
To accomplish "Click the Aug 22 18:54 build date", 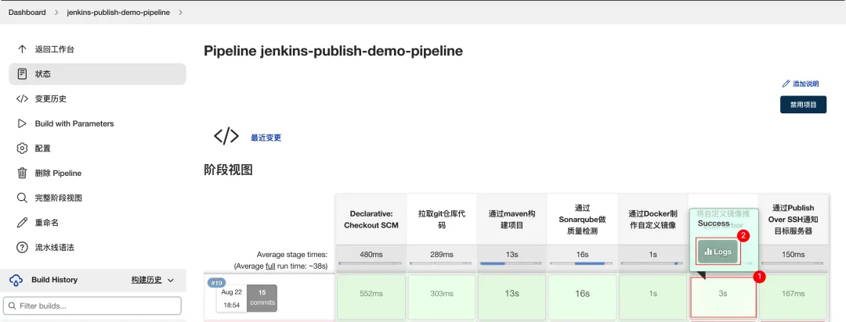I will point(231,298).
